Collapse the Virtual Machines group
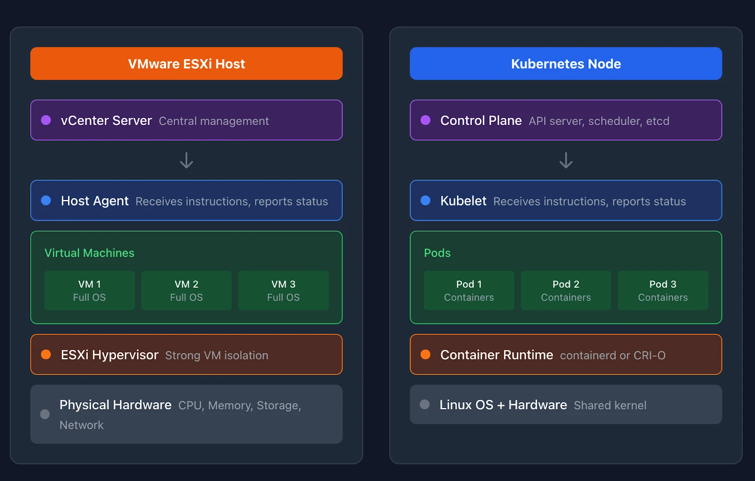This screenshot has height=481, width=755. (90, 253)
